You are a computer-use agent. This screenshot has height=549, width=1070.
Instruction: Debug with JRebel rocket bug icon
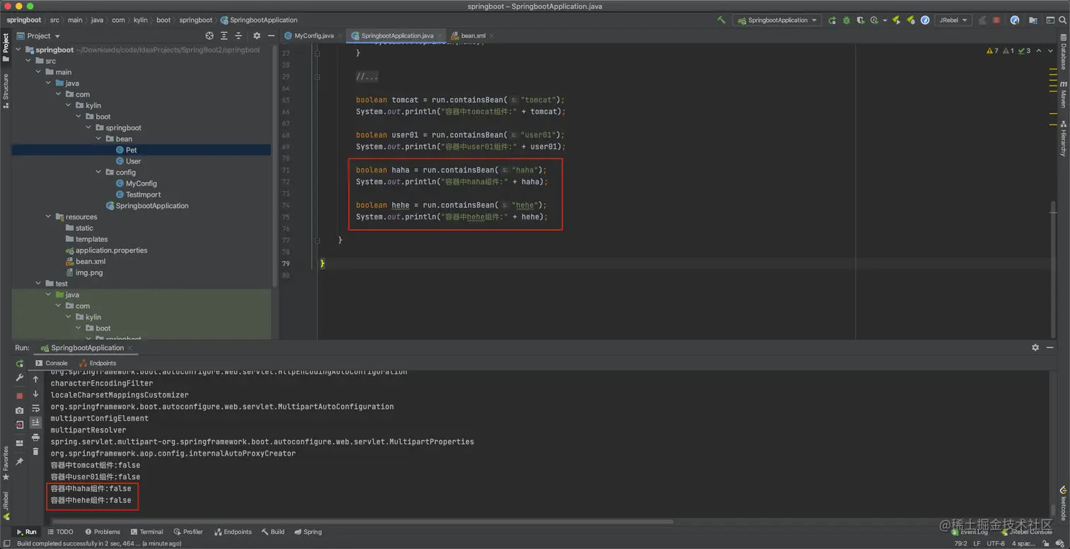coord(911,21)
